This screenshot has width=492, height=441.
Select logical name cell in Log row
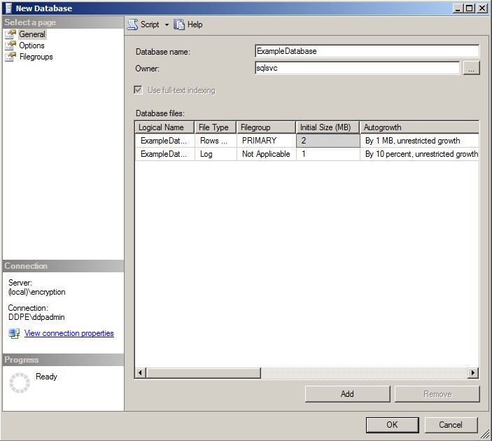[x=164, y=154]
